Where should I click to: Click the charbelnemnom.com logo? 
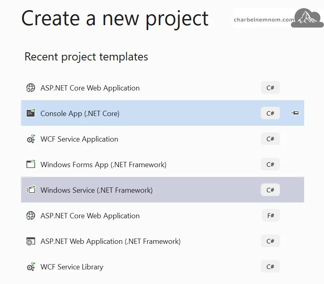[277, 18]
